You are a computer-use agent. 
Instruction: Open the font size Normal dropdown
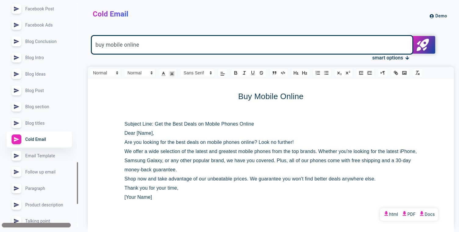pyautogui.click(x=140, y=73)
